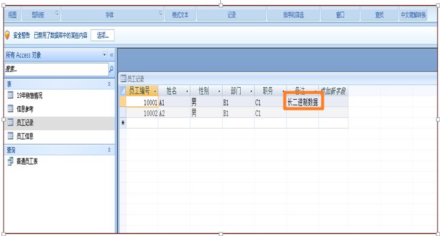Click the 格式文本 ribbon group
This screenshot has height=236, width=440.
tap(180, 15)
